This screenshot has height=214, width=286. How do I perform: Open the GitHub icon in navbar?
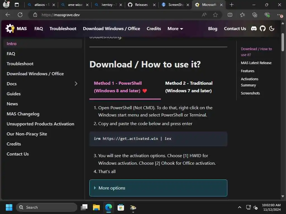point(263,29)
